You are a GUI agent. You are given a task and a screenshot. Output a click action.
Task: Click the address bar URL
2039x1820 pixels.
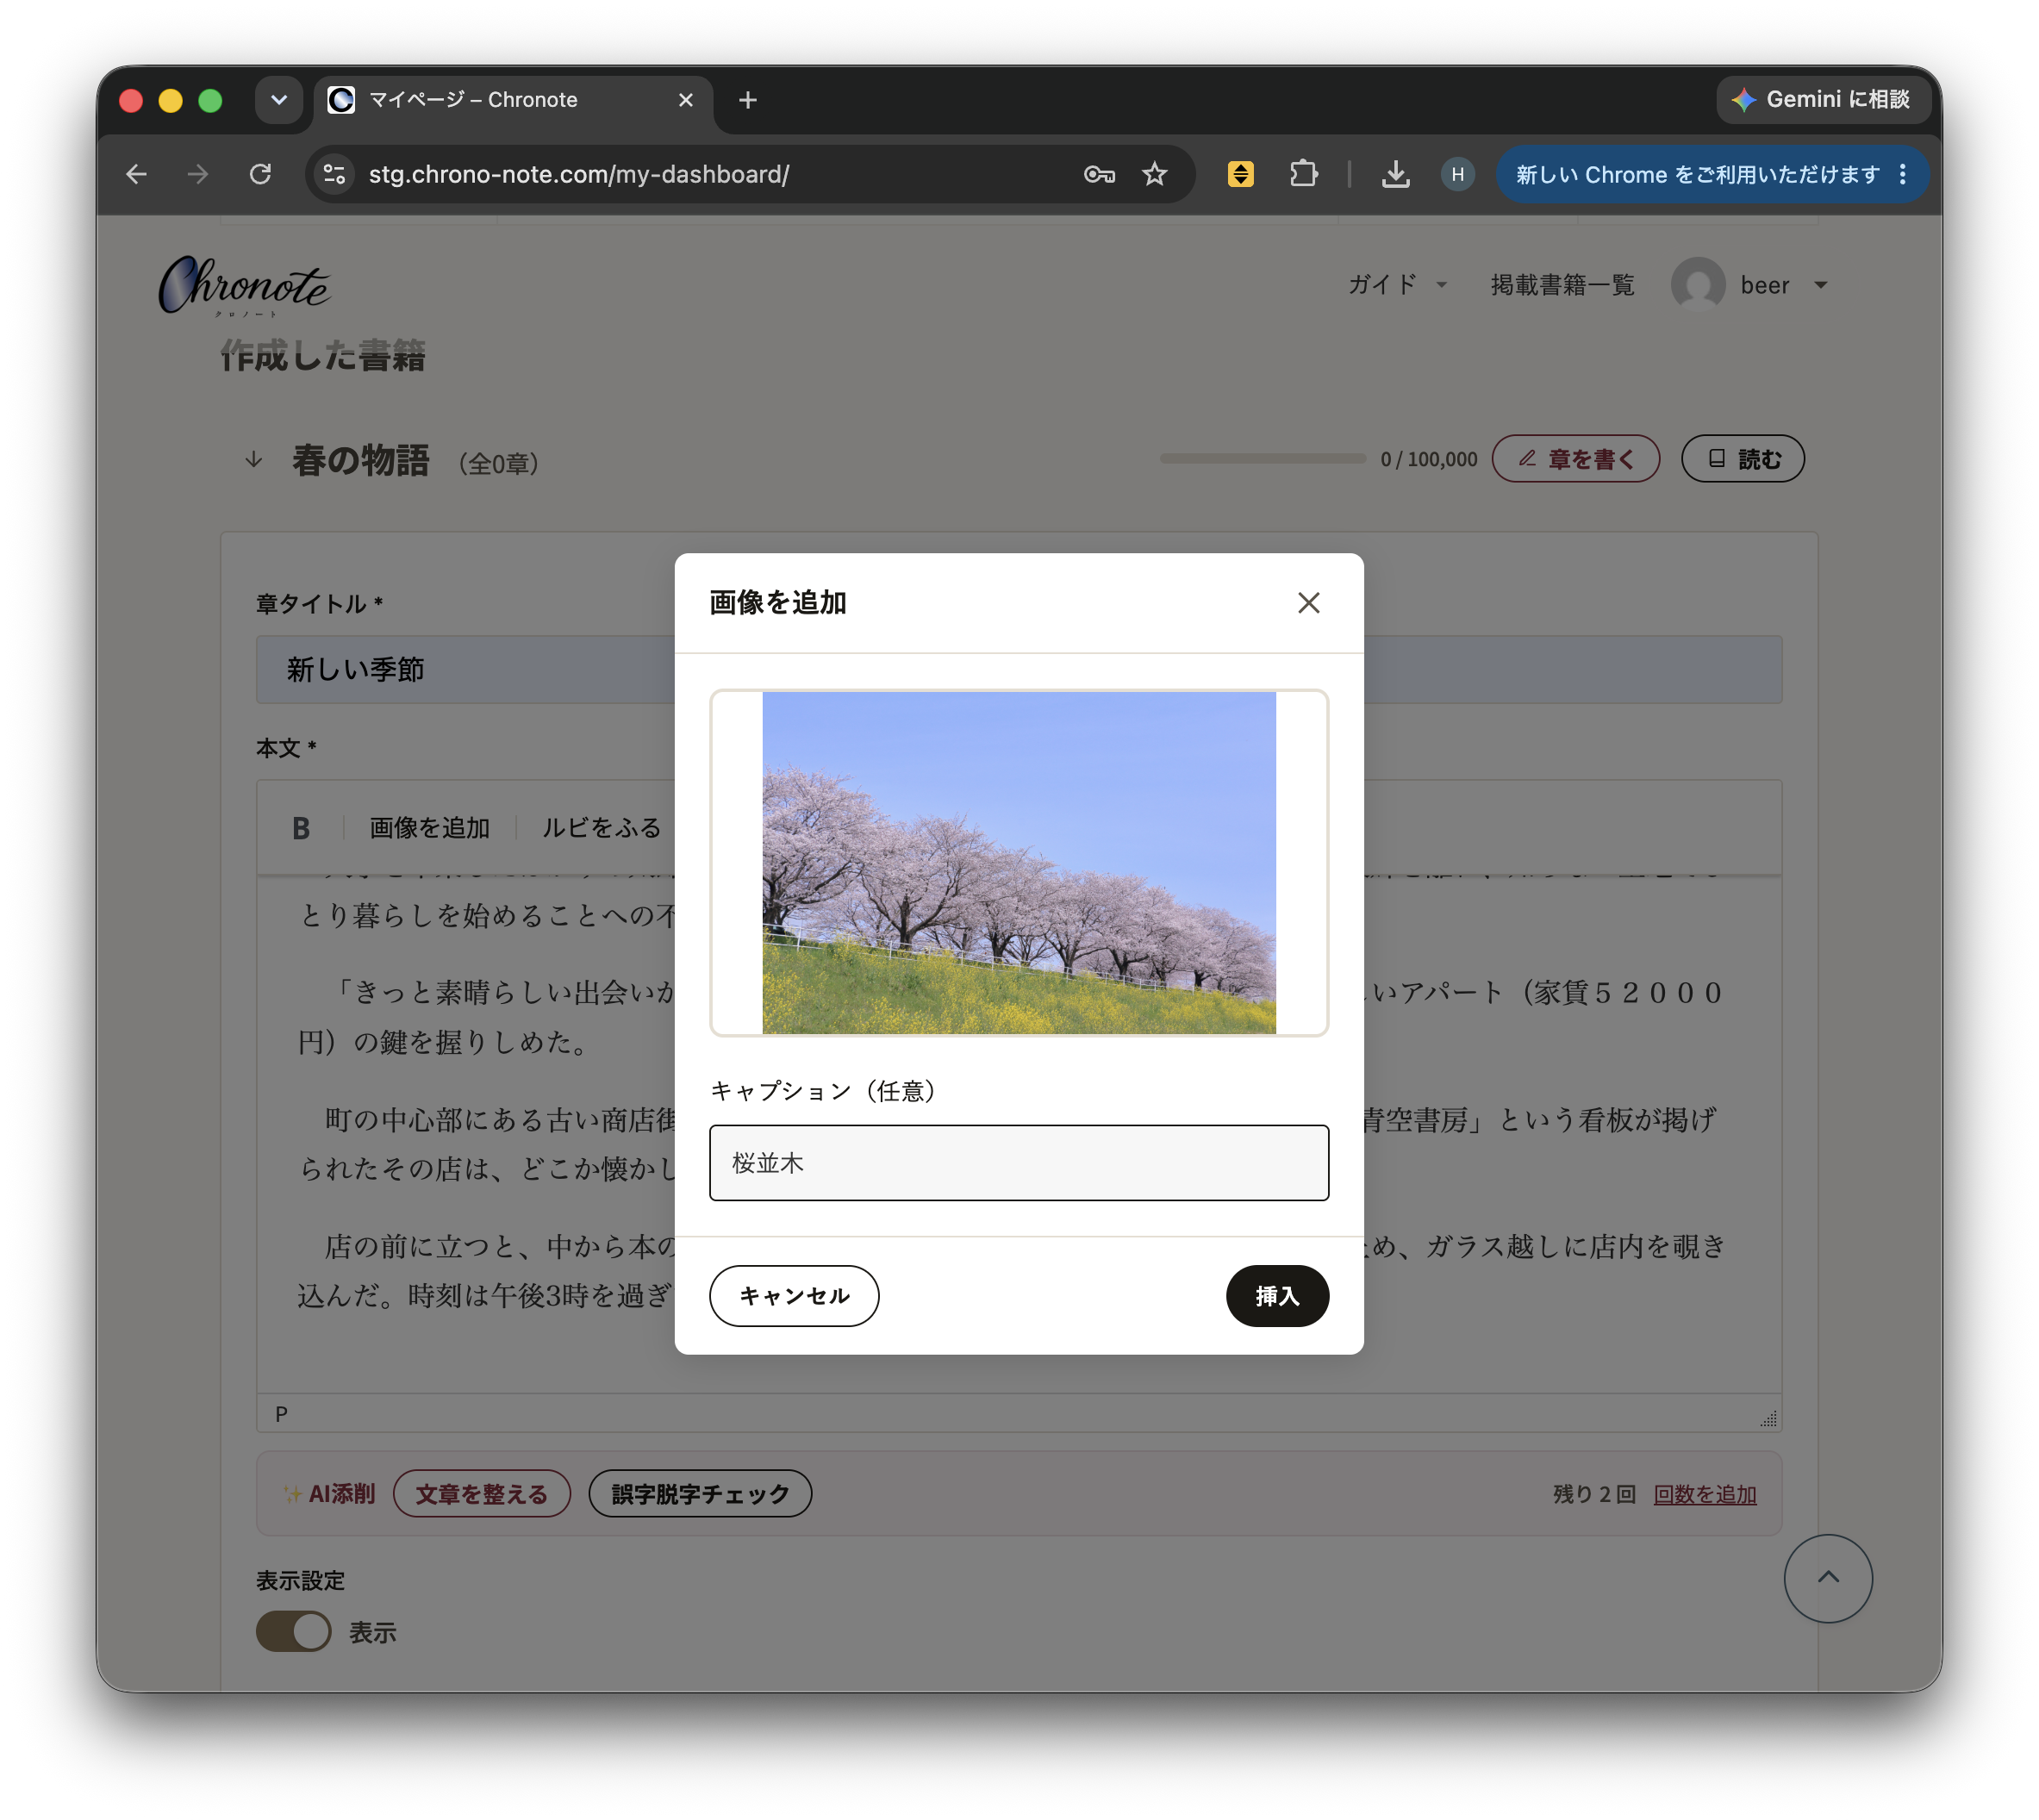click(x=578, y=174)
